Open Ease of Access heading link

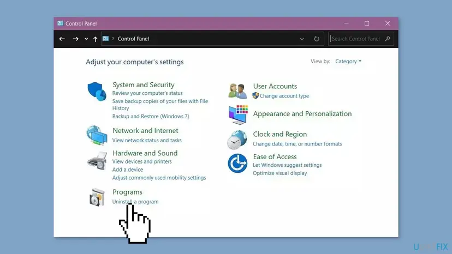click(x=275, y=156)
